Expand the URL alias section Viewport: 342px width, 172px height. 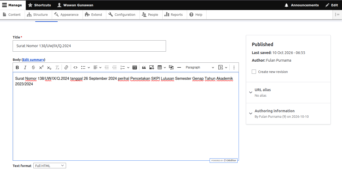click(288, 92)
